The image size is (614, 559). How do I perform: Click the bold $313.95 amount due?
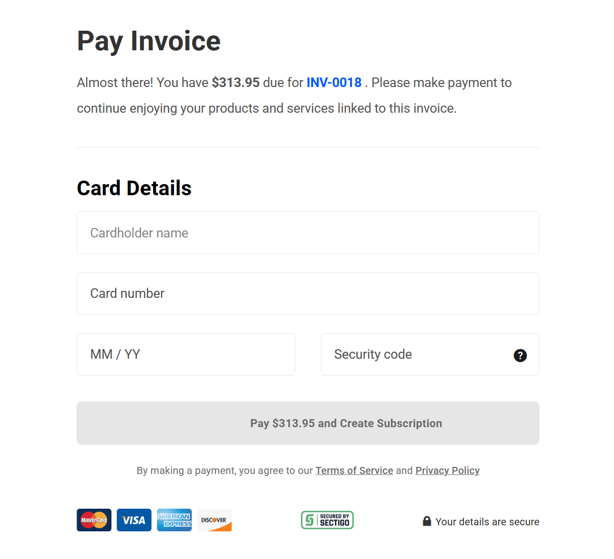coord(236,83)
